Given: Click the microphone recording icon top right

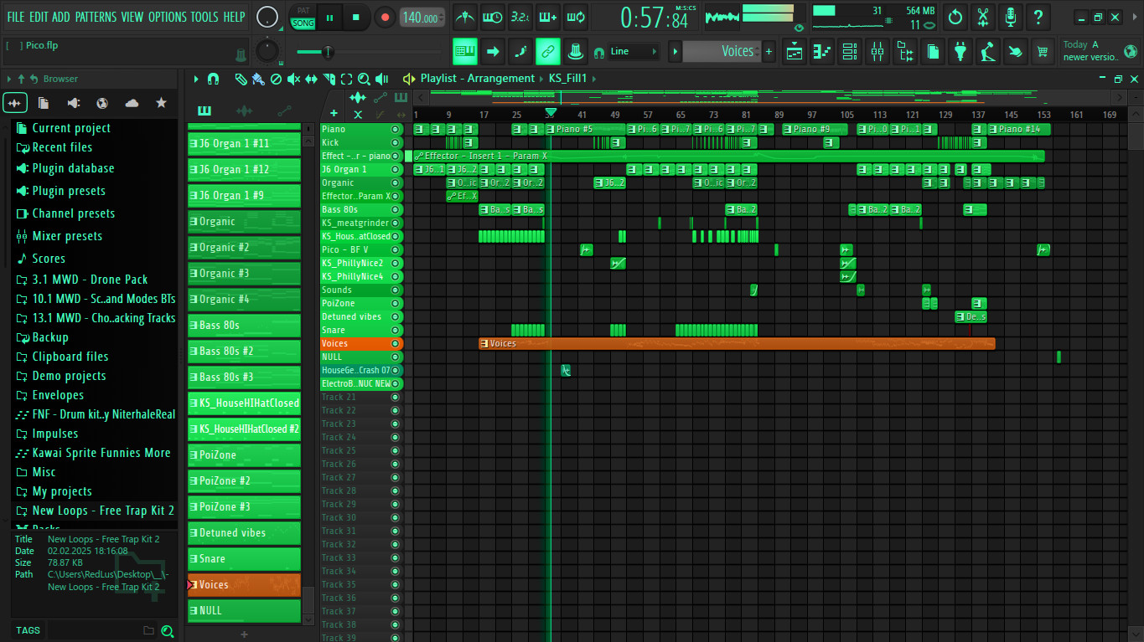Looking at the screenshot, I should [x=1011, y=17].
